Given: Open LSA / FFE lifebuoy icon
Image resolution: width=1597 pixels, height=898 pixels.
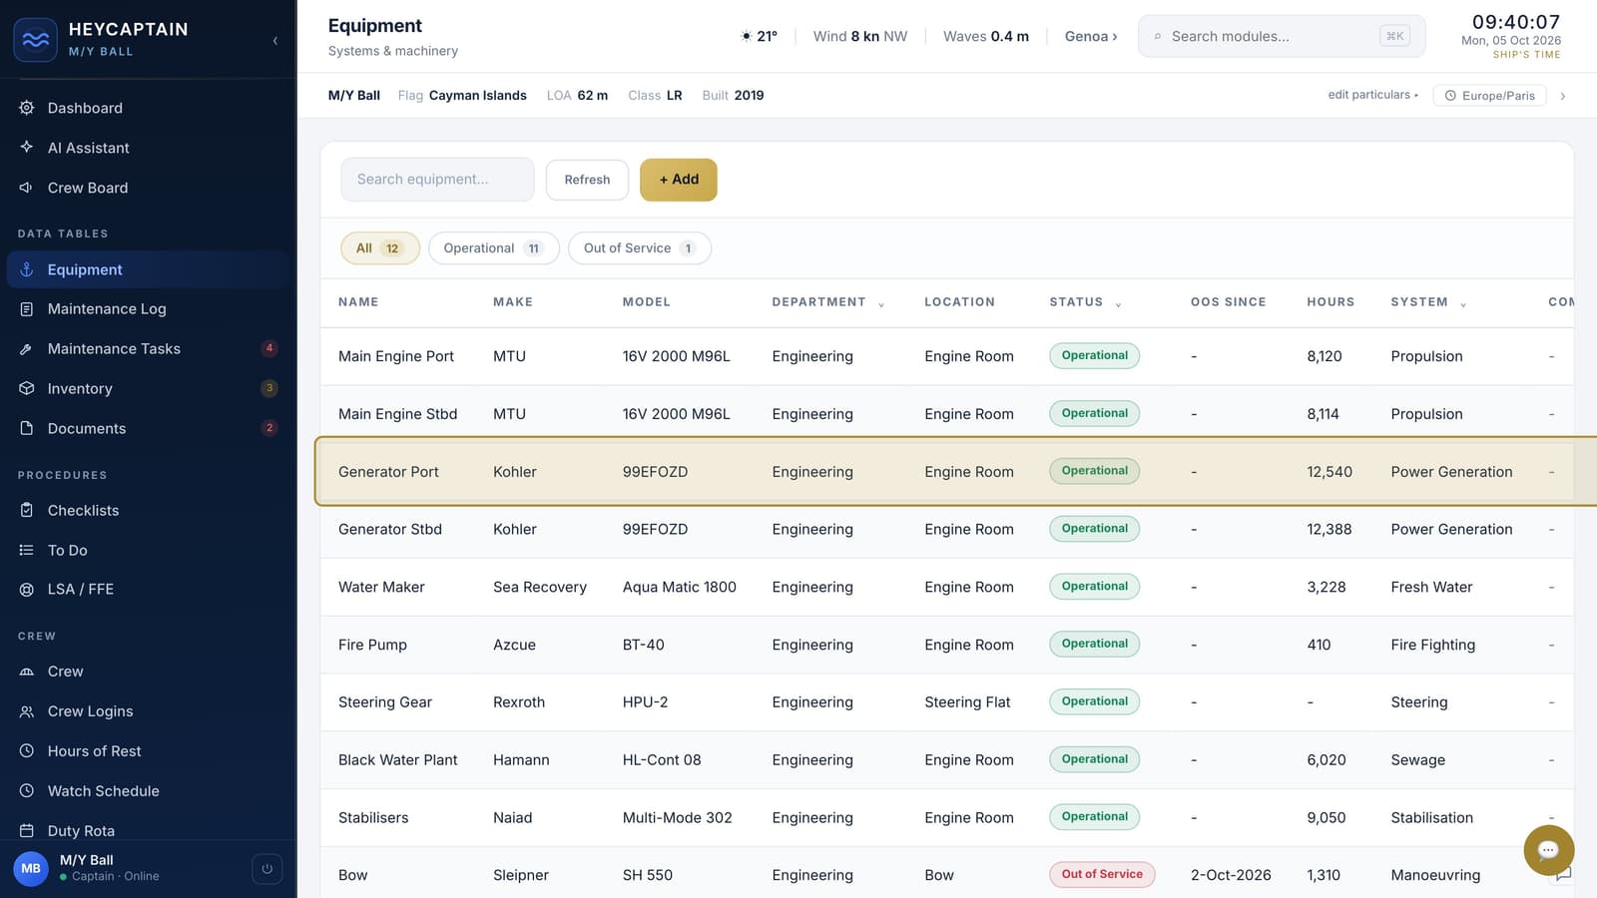Looking at the screenshot, I should point(27,590).
